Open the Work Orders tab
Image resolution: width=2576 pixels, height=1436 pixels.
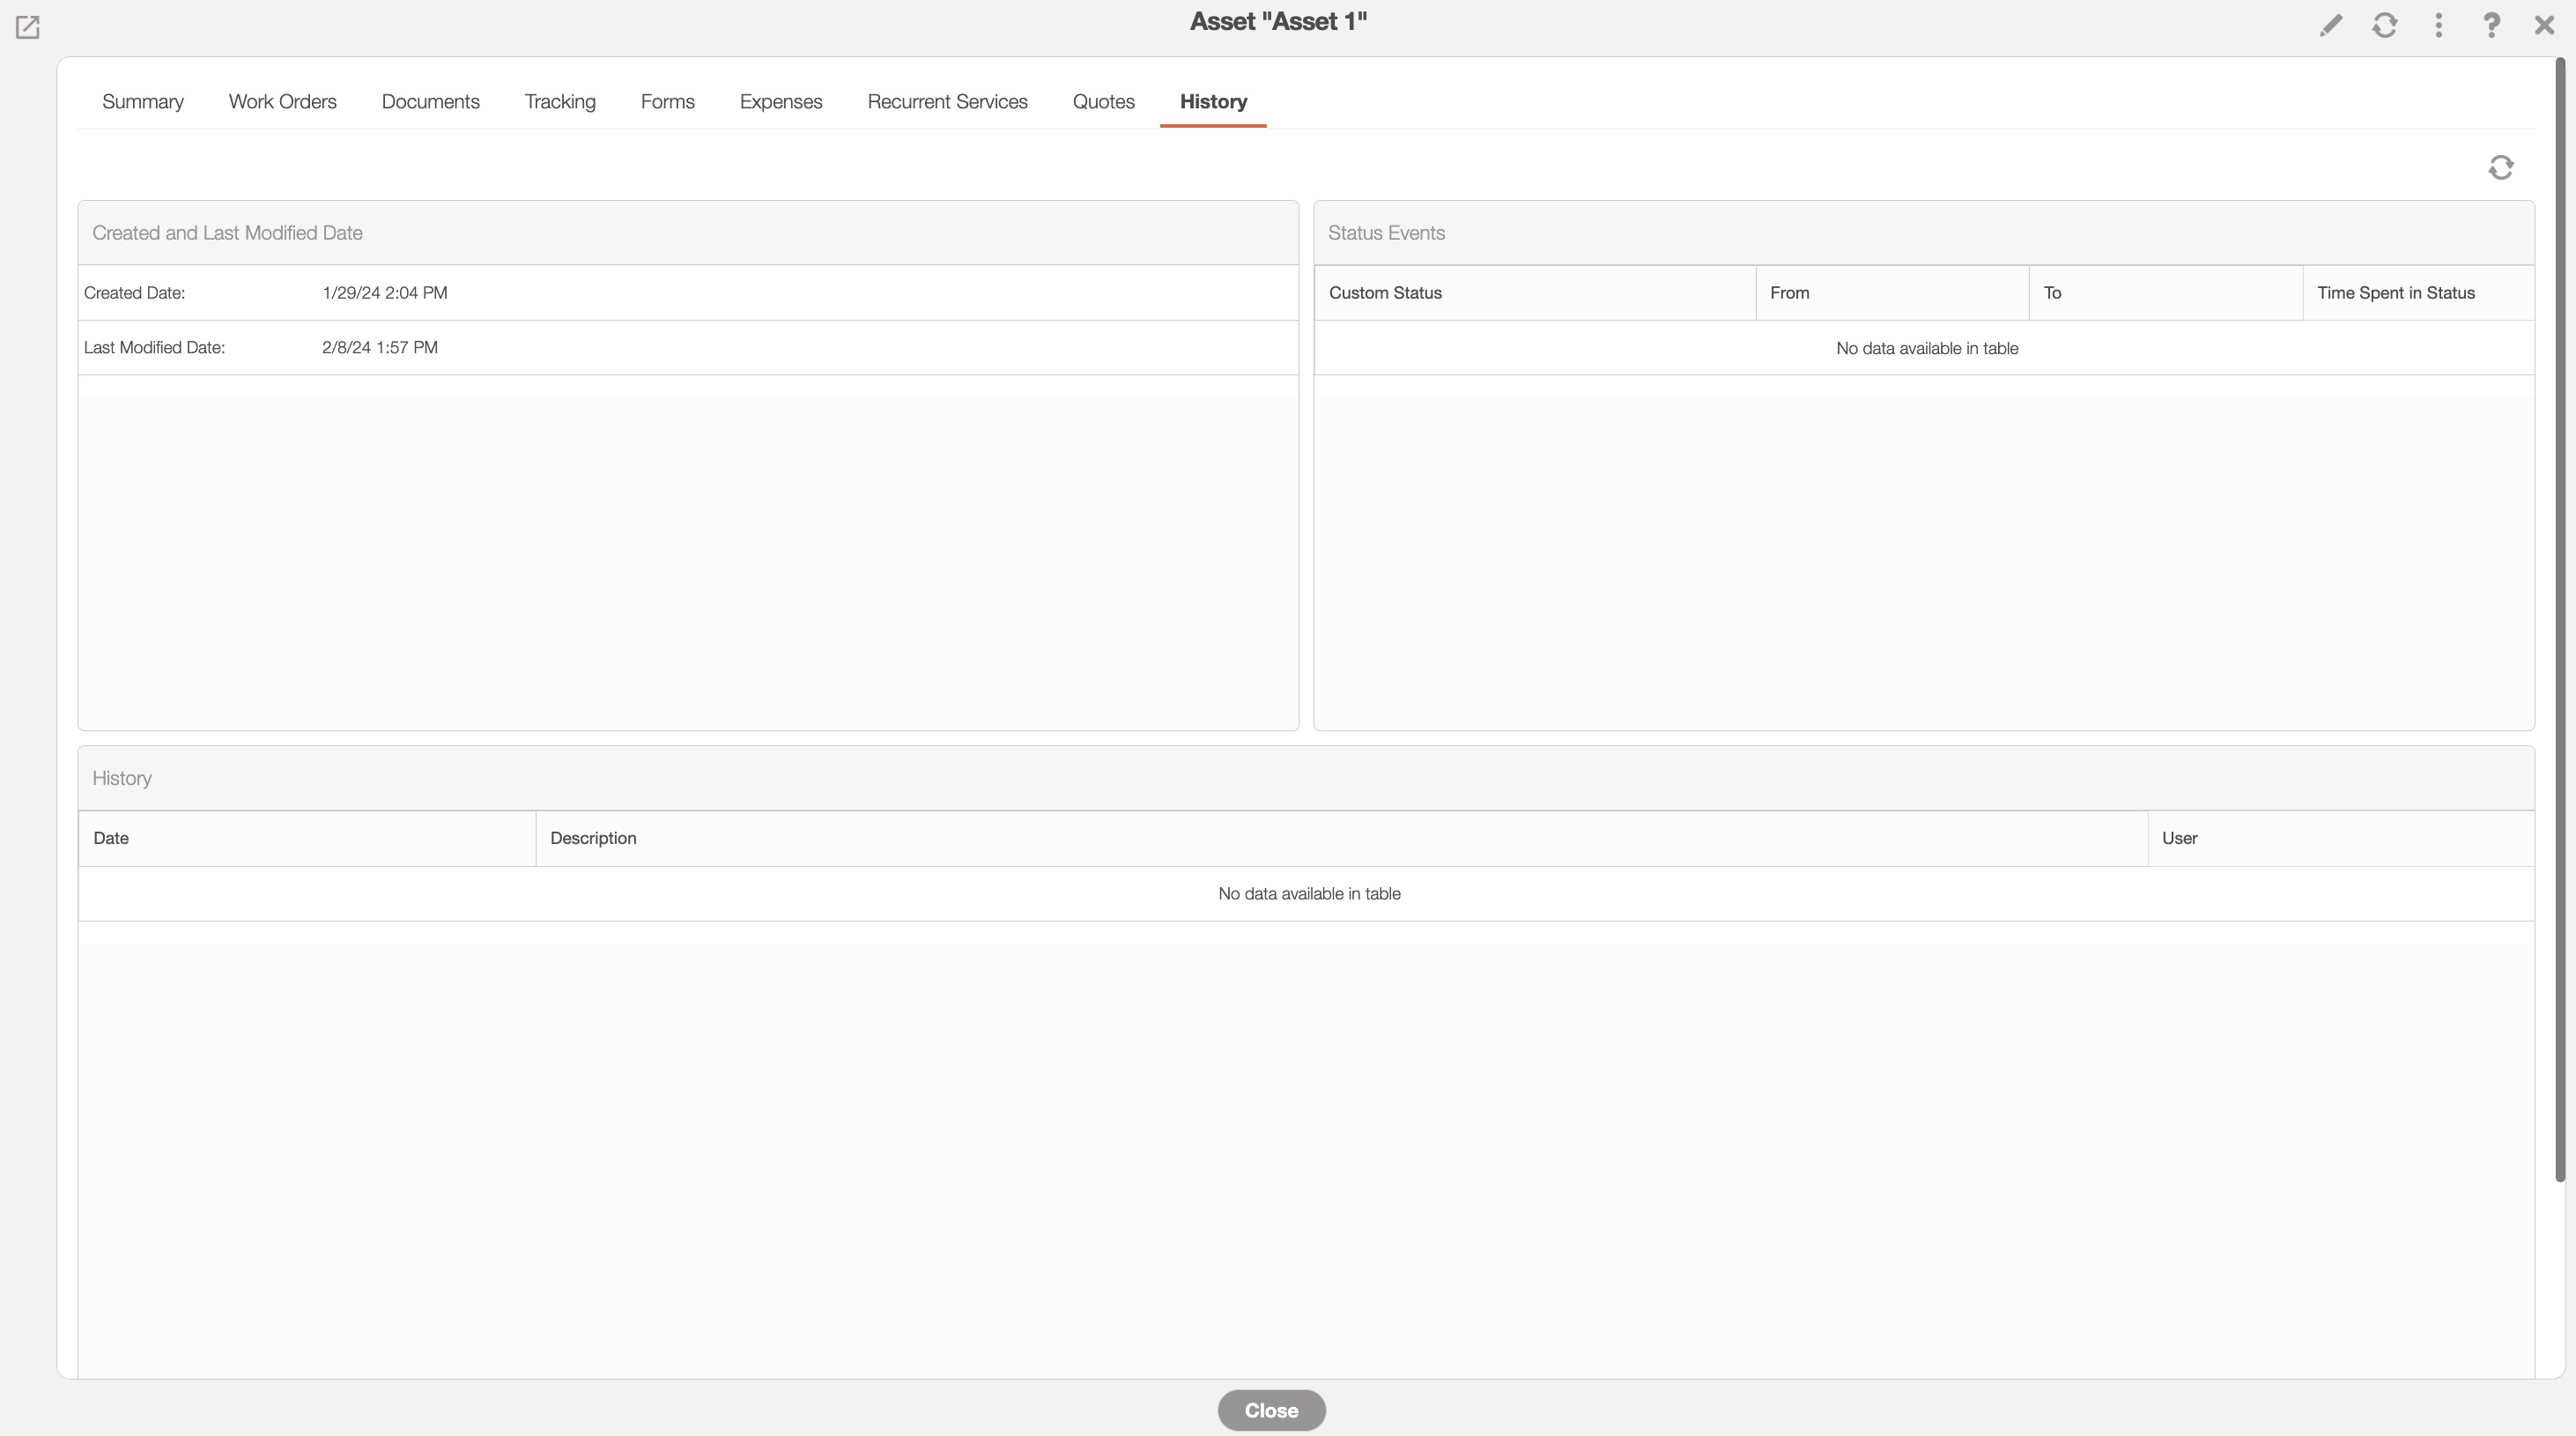[x=283, y=102]
